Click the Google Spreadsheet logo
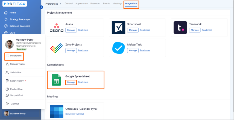The image size is (234, 120). pos(56,80)
